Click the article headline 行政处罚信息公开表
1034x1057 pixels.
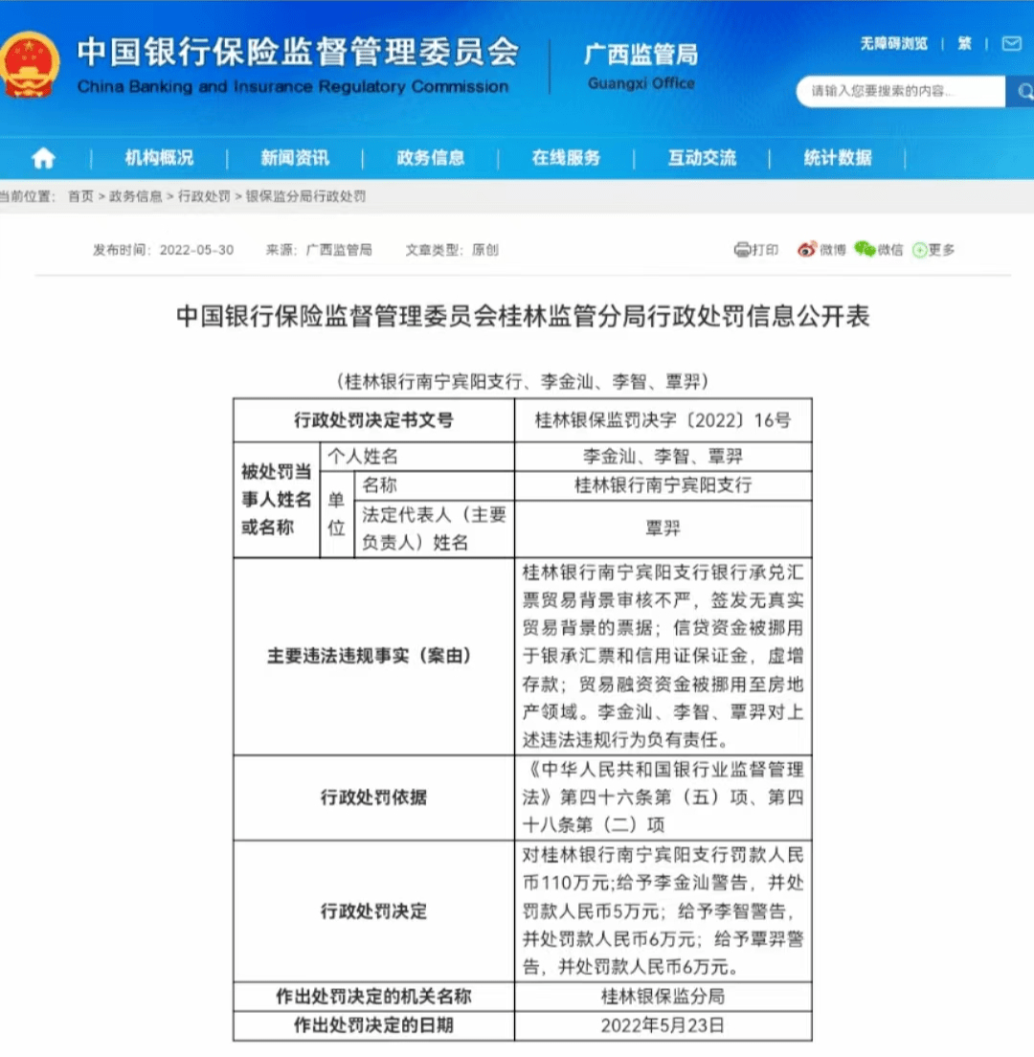pyautogui.click(x=523, y=316)
